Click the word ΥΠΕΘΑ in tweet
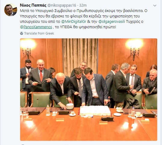 (66, 27)
